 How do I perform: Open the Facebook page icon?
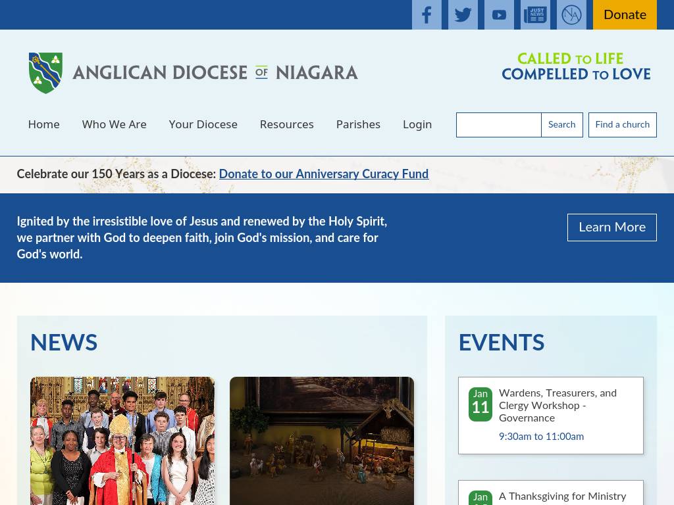pos(427,14)
